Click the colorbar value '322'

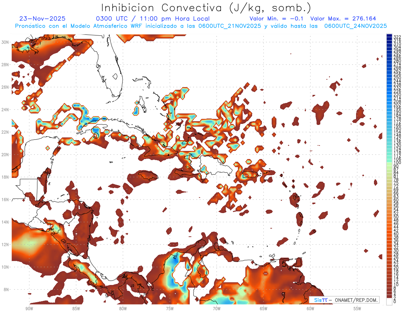[397, 37]
